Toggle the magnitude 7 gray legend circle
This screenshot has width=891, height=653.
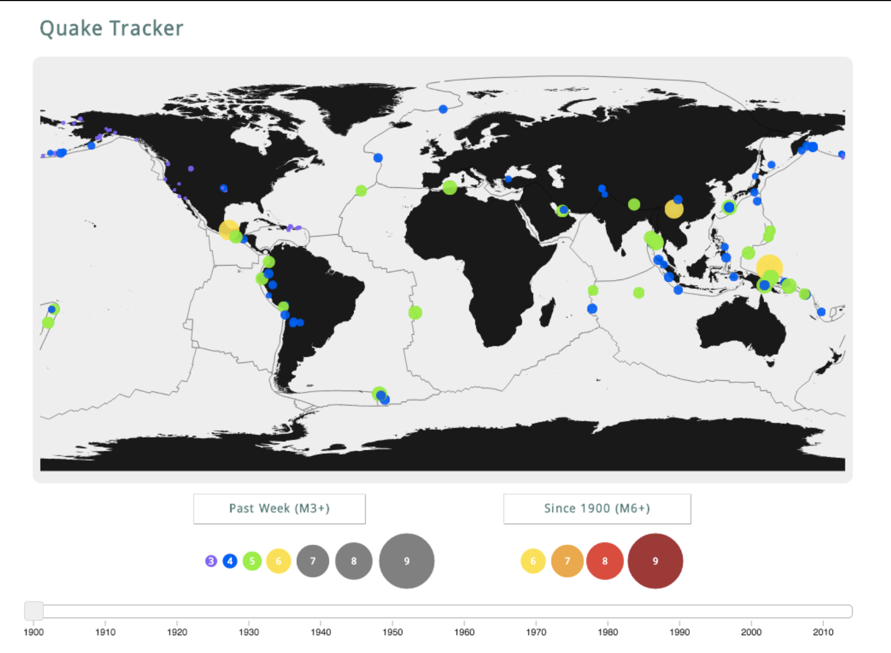(313, 561)
